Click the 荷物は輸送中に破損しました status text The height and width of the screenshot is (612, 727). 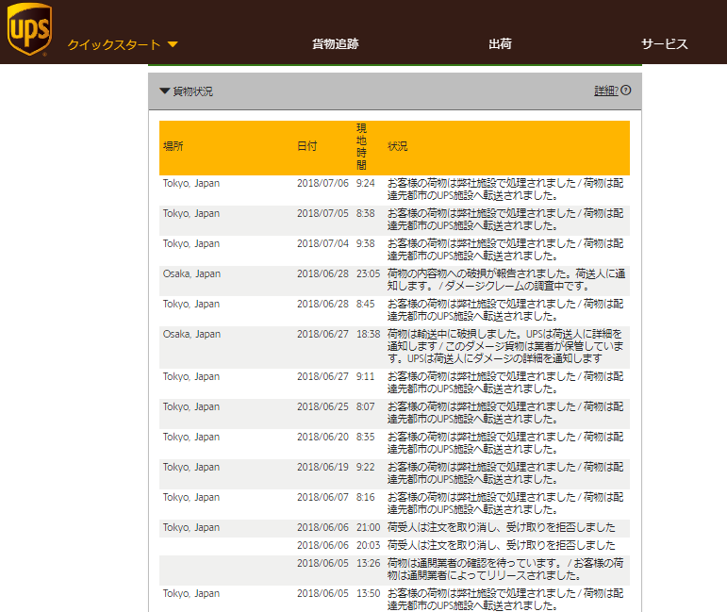pyautogui.click(x=505, y=346)
